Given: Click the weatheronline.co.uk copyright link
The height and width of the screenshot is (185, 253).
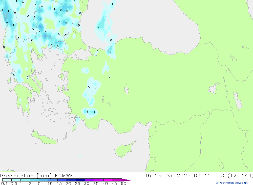Looking at the screenshot, I should tap(232, 183).
